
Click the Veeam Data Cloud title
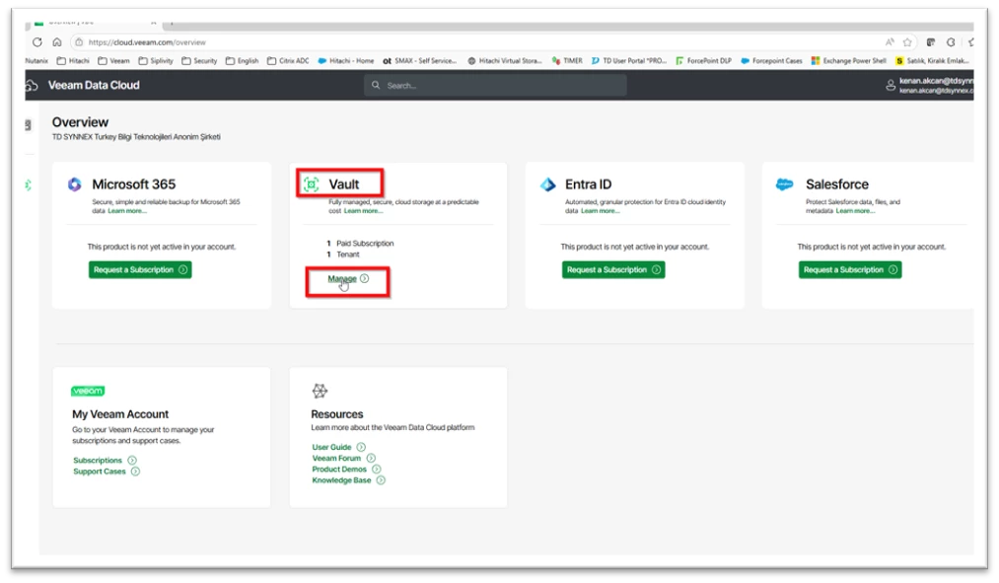[x=94, y=85]
